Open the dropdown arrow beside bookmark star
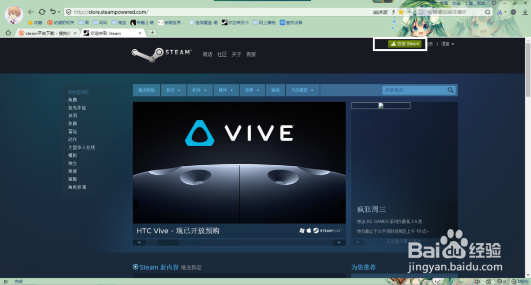This screenshot has width=531, height=285. pyautogui.click(x=408, y=12)
